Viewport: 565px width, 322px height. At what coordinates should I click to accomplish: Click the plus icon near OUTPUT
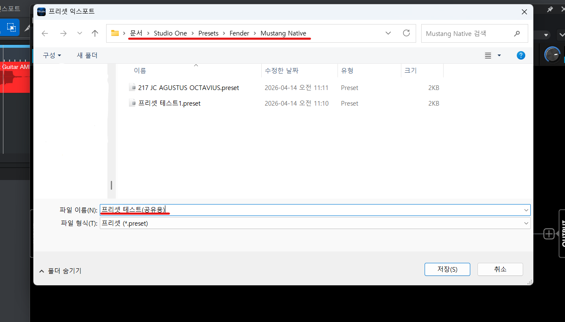click(549, 234)
